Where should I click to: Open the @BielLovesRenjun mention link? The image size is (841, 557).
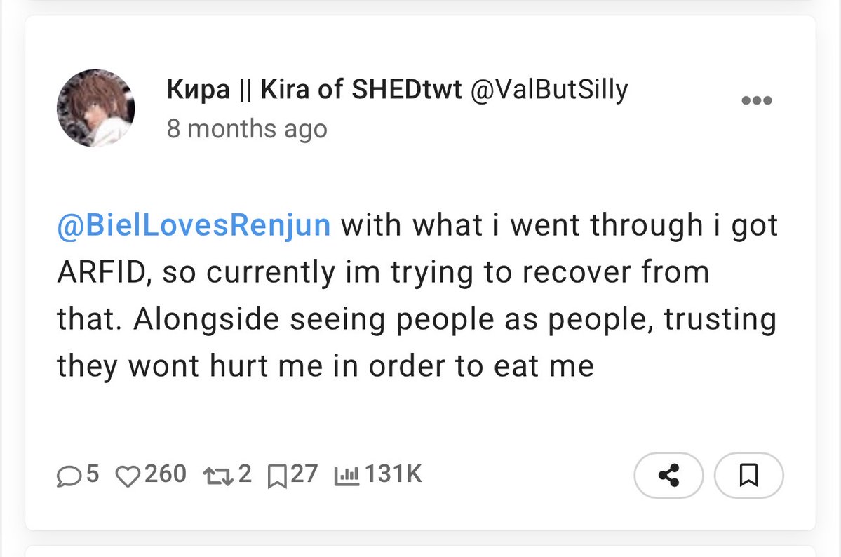click(x=194, y=225)
